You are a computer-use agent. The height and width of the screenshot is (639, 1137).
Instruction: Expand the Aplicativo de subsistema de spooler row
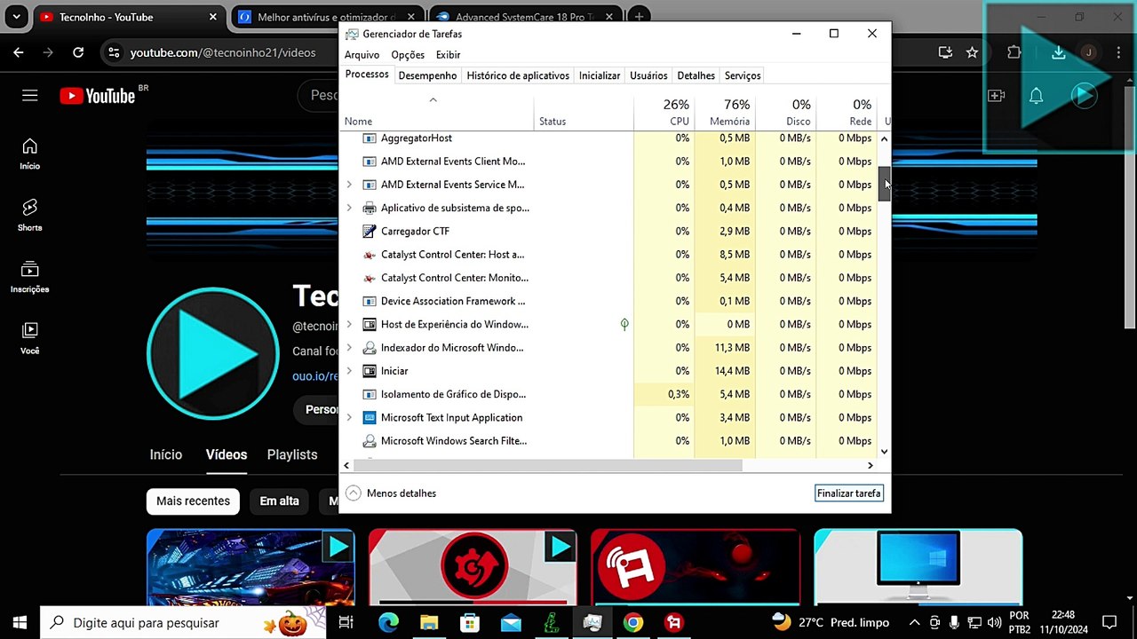click(349, 208)
